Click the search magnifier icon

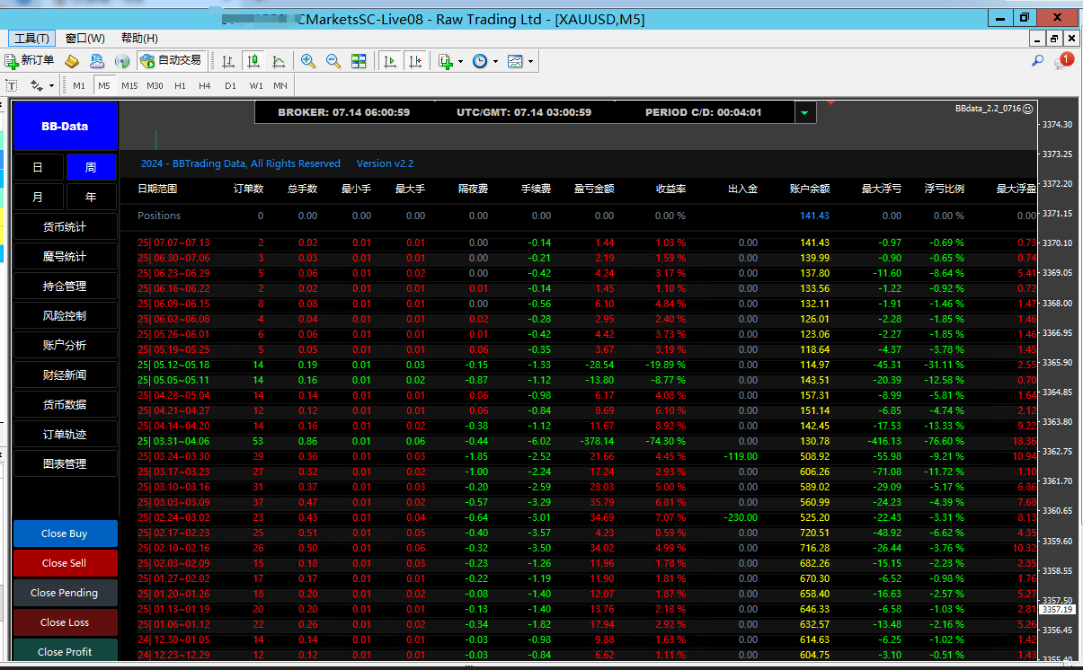point(1037,61)
